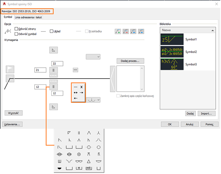The height and width of the screenshot is (174, 221).
Task: Select the M backing strip symbol
Action: click(x=79, y=168)
